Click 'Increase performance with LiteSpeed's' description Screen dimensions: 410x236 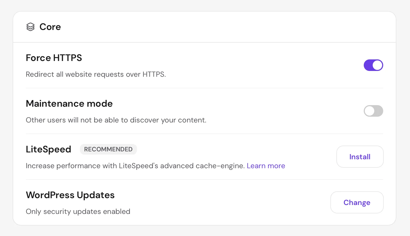tap(135, 166)
